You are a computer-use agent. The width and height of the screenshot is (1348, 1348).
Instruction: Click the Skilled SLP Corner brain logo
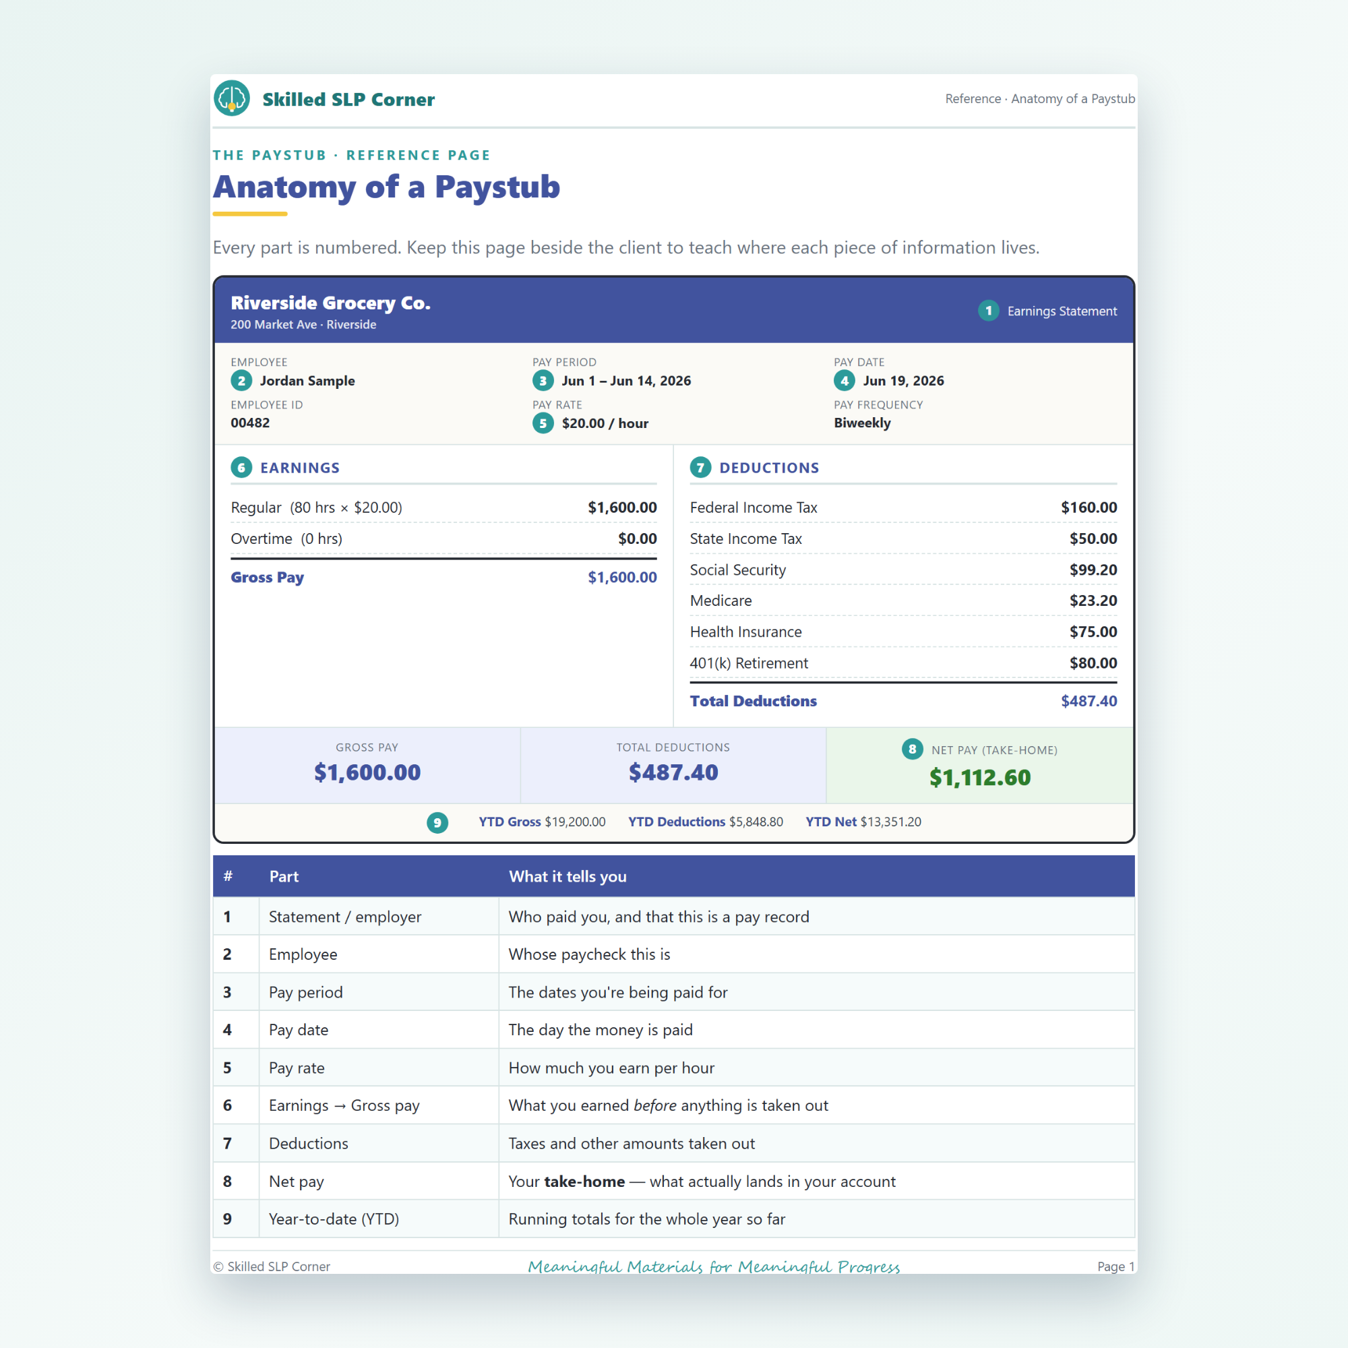[232, 98]
